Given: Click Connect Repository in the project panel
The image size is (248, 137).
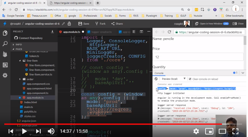Looking at the screenshot, I should (30, 38).
